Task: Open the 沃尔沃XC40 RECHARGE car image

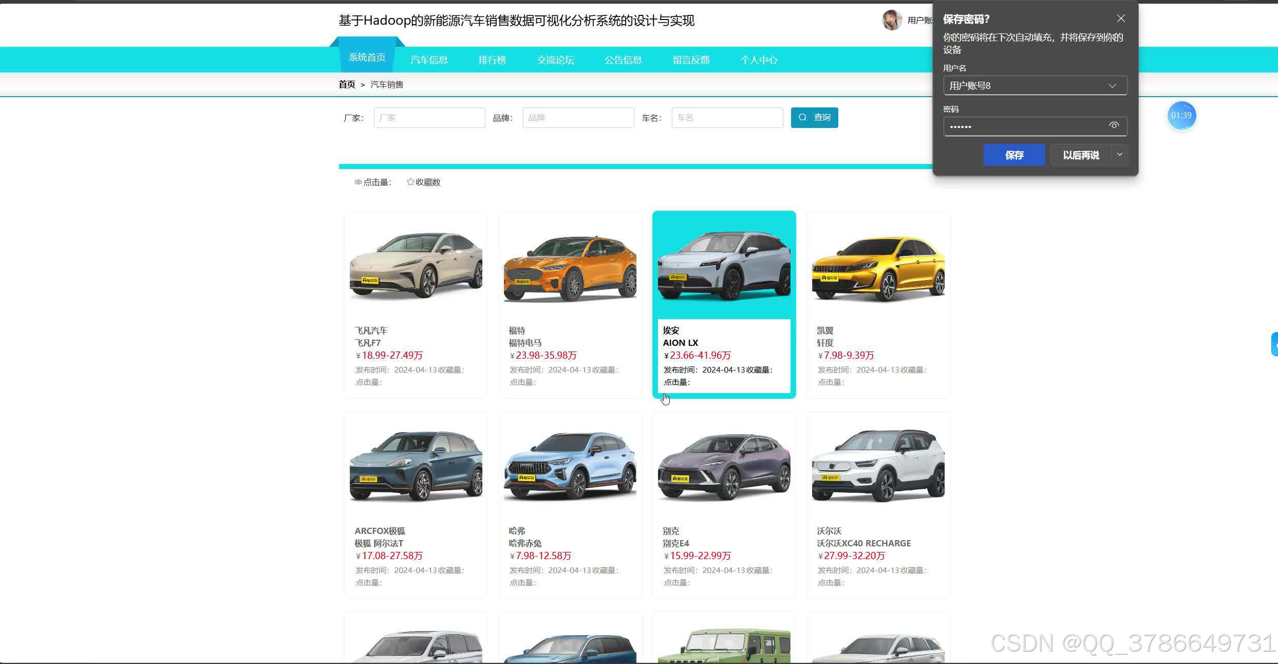Action: point(878,466)
